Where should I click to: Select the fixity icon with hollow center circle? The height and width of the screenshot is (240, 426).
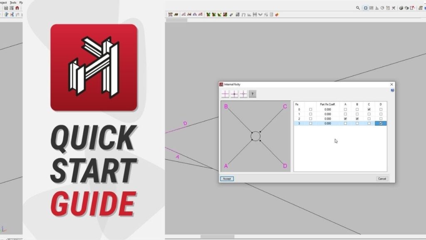click(243, 94)
